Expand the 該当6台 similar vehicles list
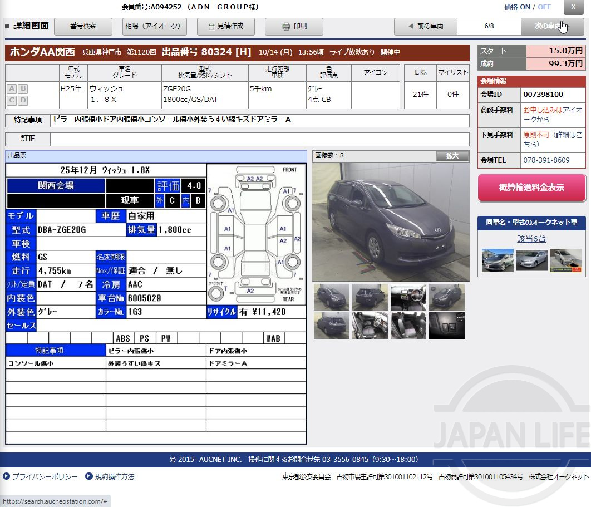Viewport: 591px width, 507px height. tap(531, 238)
